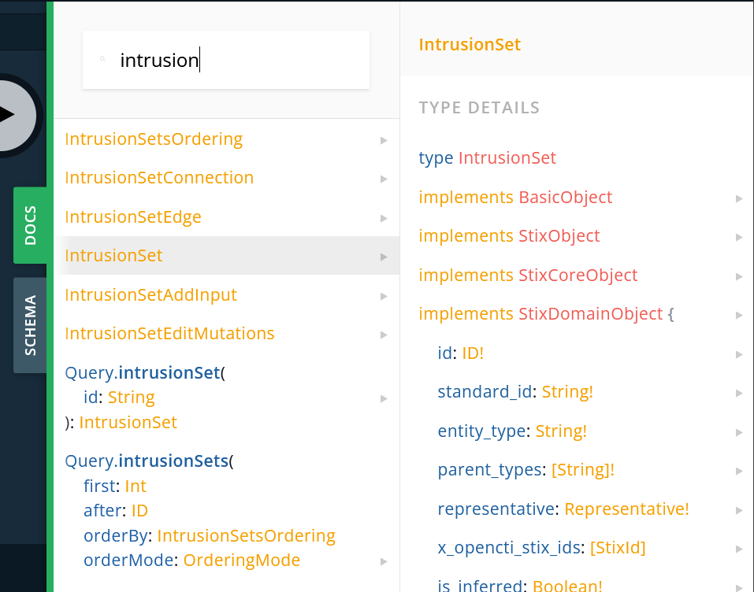Expand arrow beside IntrusionSetEdge
Viewport: 754px width, 592px height.
tap(384, 218)
